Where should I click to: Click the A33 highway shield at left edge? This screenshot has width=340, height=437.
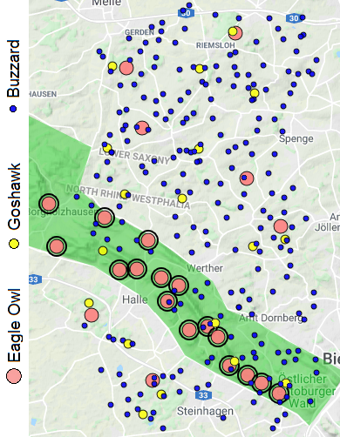tap(35, 279)
